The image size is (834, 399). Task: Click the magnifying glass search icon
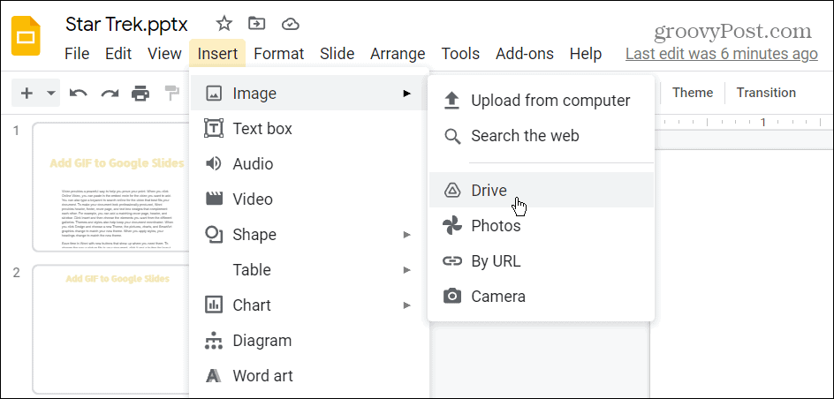coord(452,137)
